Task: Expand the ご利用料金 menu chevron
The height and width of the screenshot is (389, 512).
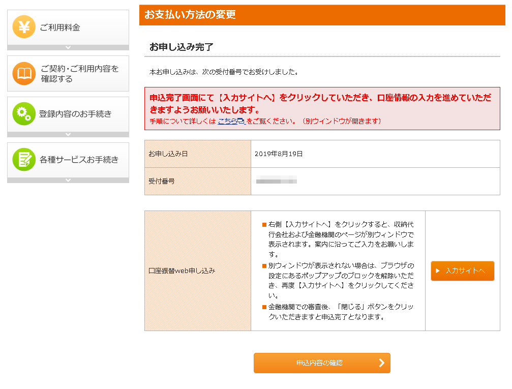Action: click(68, 47)
